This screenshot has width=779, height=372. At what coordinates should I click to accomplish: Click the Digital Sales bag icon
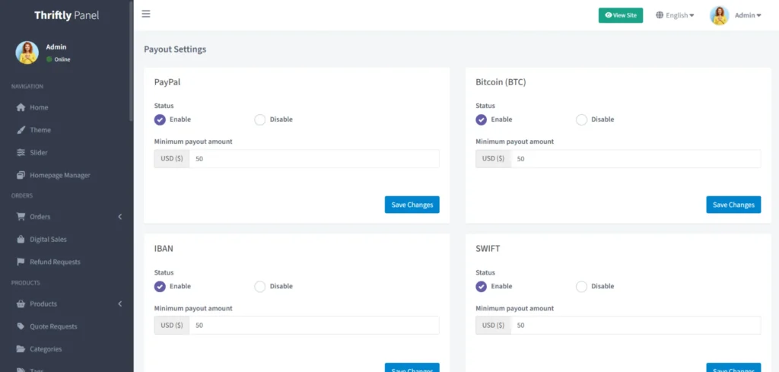coord(21,239)
